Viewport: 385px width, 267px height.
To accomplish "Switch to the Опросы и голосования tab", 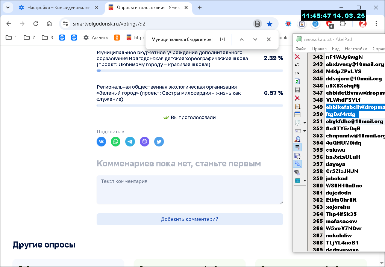I will pyautogui.click(x=148, y=8).
